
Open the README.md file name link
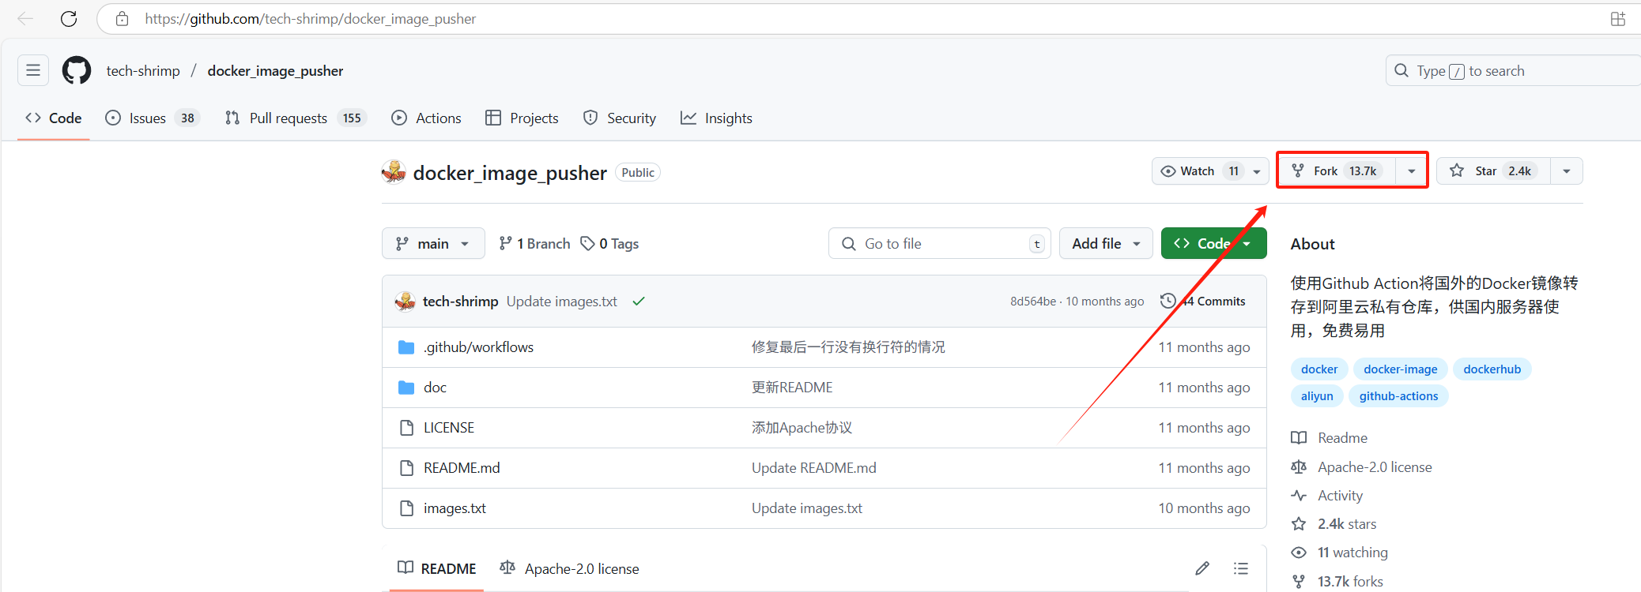[462, 468]
